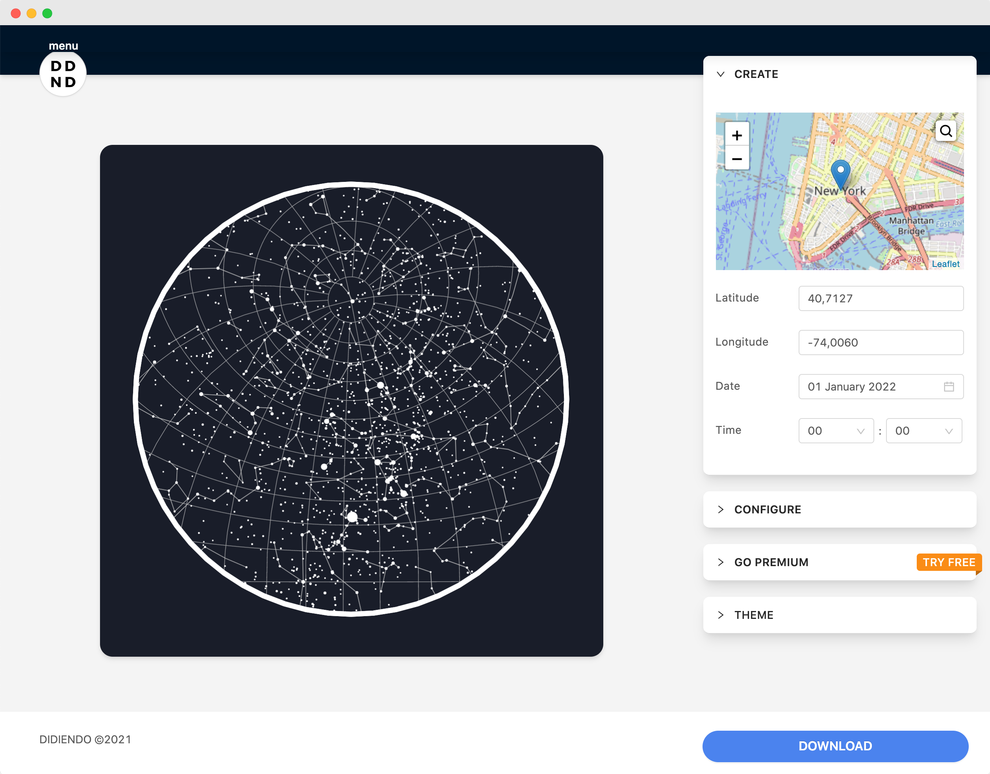Zoom out on the location map
The image size is (990, 774).
[737, 159]
